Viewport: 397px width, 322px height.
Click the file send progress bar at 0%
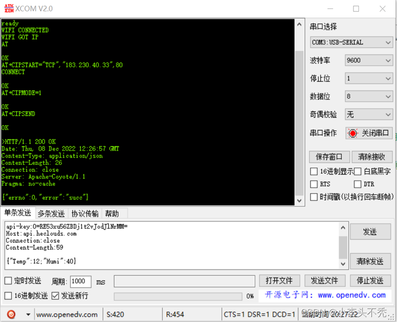[x=178, y=296]
